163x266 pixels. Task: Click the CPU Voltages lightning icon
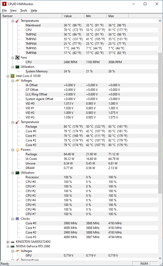17,81
